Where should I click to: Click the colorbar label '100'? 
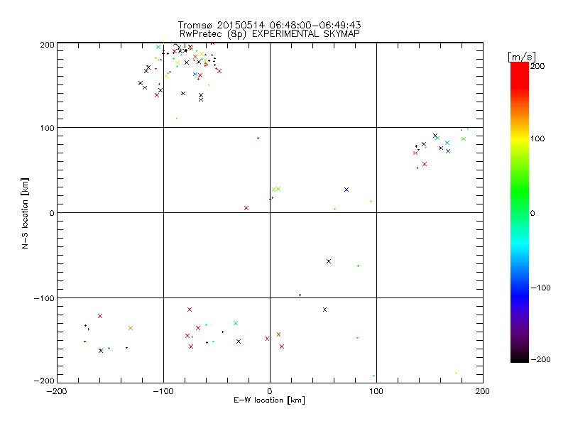click(x=537, y=138)
